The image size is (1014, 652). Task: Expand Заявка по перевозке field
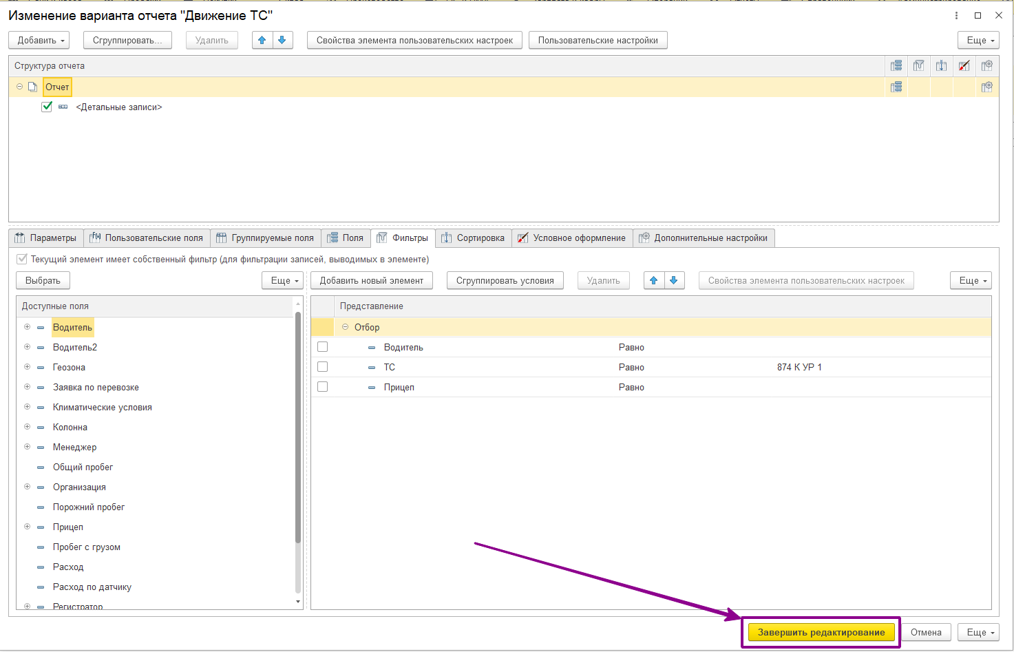[x=27, y=387]
